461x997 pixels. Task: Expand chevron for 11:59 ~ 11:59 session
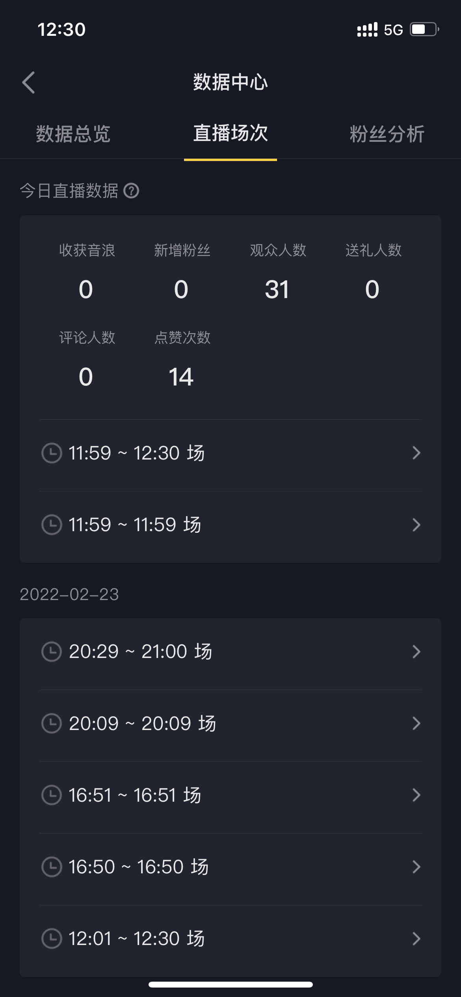[x=416, y=524]
